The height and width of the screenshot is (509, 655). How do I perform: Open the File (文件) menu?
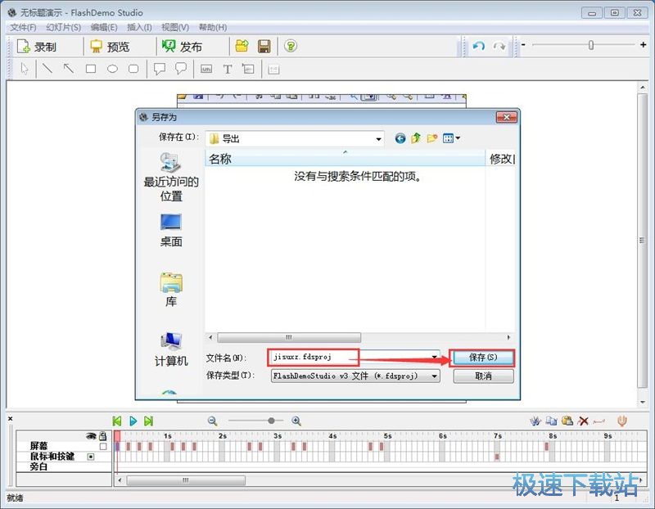[23, 27]
